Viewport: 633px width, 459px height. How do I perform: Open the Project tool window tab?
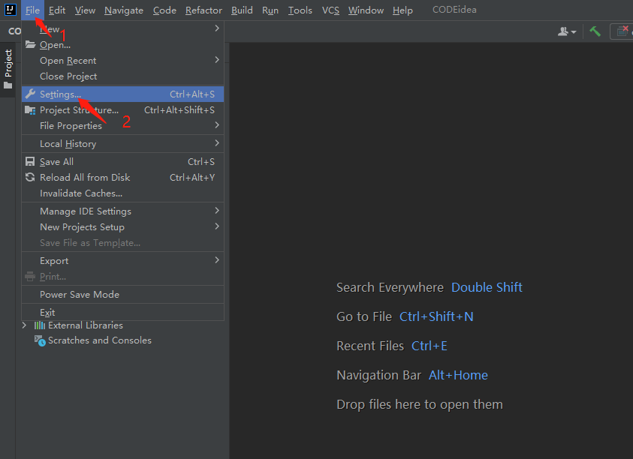[8, 68]
